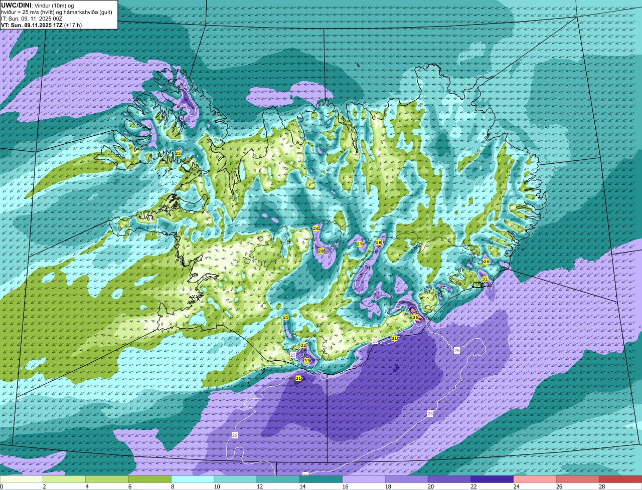The height and width of the screenshot is (490, 642).
Task: Click the yellow max gust label 27
Action: [x=360, y=244]
